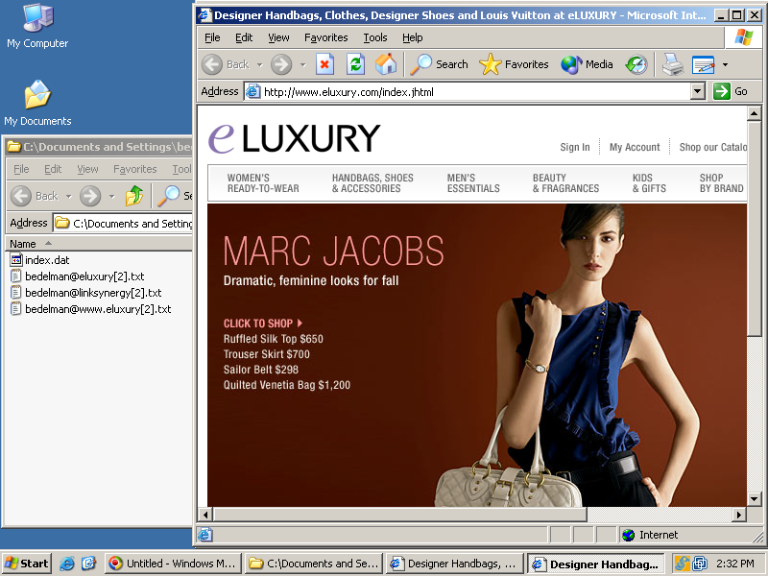Launch Outlook Express from Quick Launch
The image size is (768, 576).
pyautogui.click(x=88, y=564)
